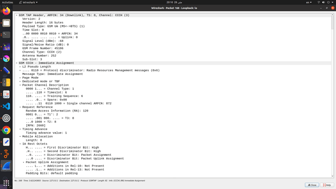Viewport: 336px width, 189px height.
Task: Open the blue pen dock icon
Action: (x=6, y=71)
